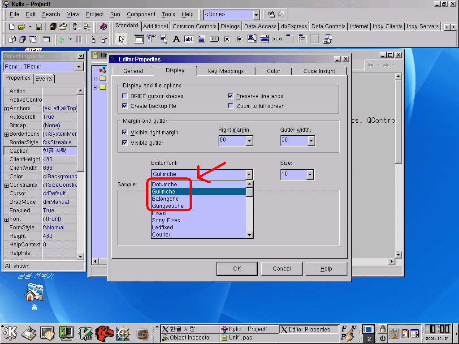Toggle the Create backup file checkbox
The width and height of the screenshot is (459, 344).
125,106
